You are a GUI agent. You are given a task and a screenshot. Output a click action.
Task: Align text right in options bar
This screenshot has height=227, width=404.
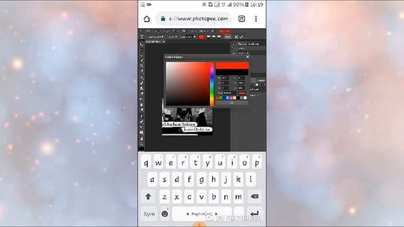[219, 37]
